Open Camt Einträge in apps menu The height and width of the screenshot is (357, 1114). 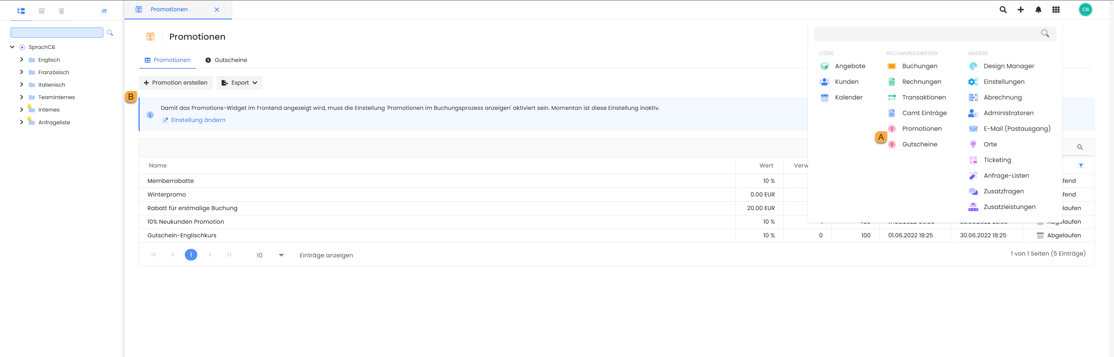pyautogui.click(x=924, y=113)
